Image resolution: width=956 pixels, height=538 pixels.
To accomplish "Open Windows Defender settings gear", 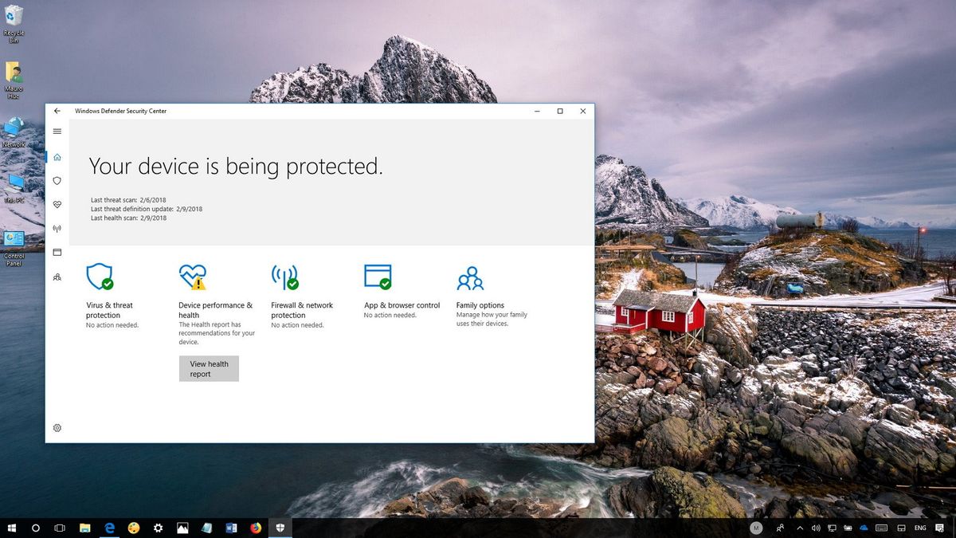I will pos(57,428).
